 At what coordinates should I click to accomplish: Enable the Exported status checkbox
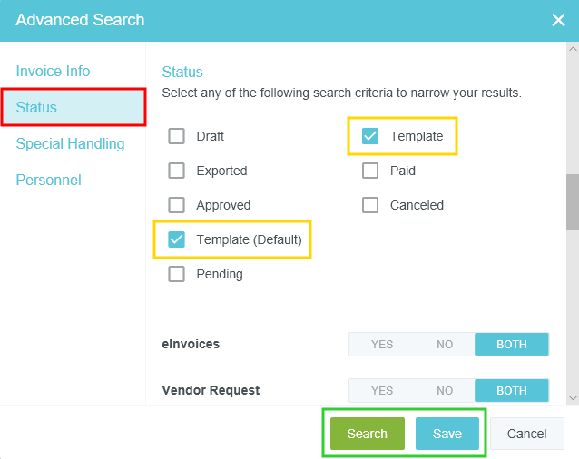coord(176,171)
